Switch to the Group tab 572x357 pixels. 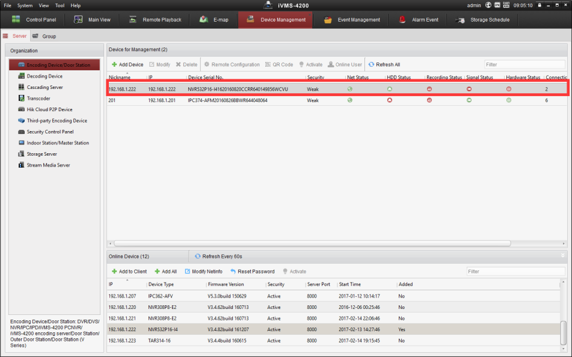tap(45, 36)
